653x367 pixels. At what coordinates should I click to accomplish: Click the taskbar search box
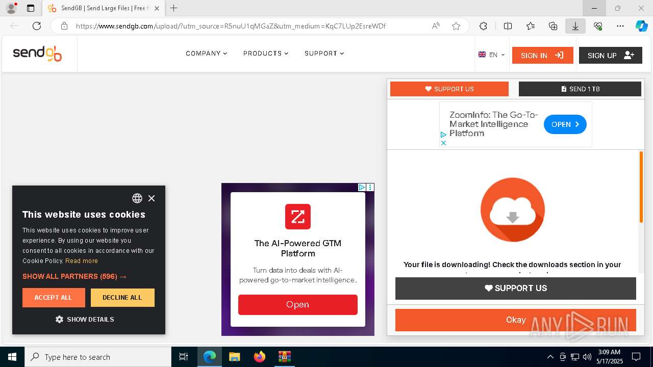pyautogui.click(x=98, y=357)
